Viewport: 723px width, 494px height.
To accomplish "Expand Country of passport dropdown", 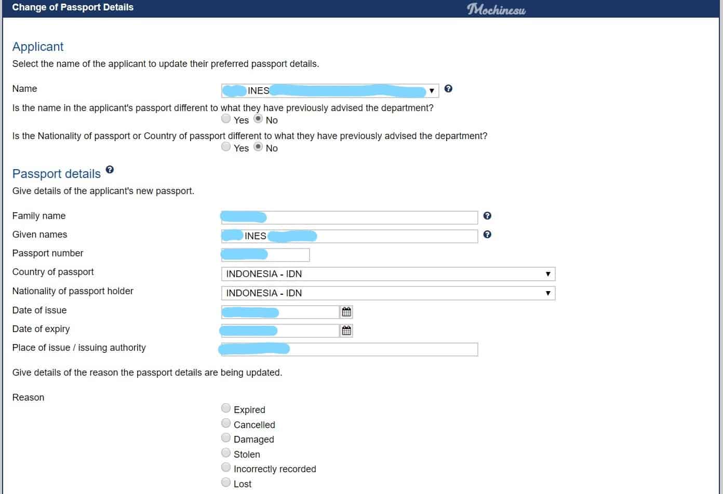I will (388, 274).
